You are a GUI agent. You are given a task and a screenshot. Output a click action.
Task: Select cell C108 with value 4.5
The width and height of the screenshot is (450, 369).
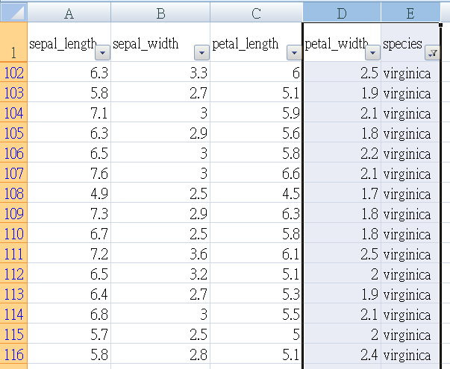(256, 192)
